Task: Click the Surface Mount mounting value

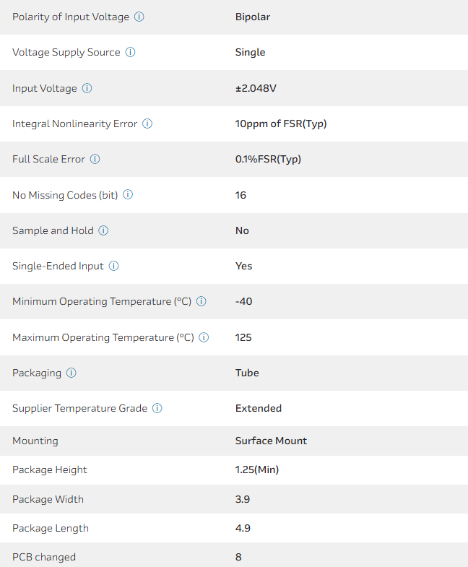Action: pos(271,441)
